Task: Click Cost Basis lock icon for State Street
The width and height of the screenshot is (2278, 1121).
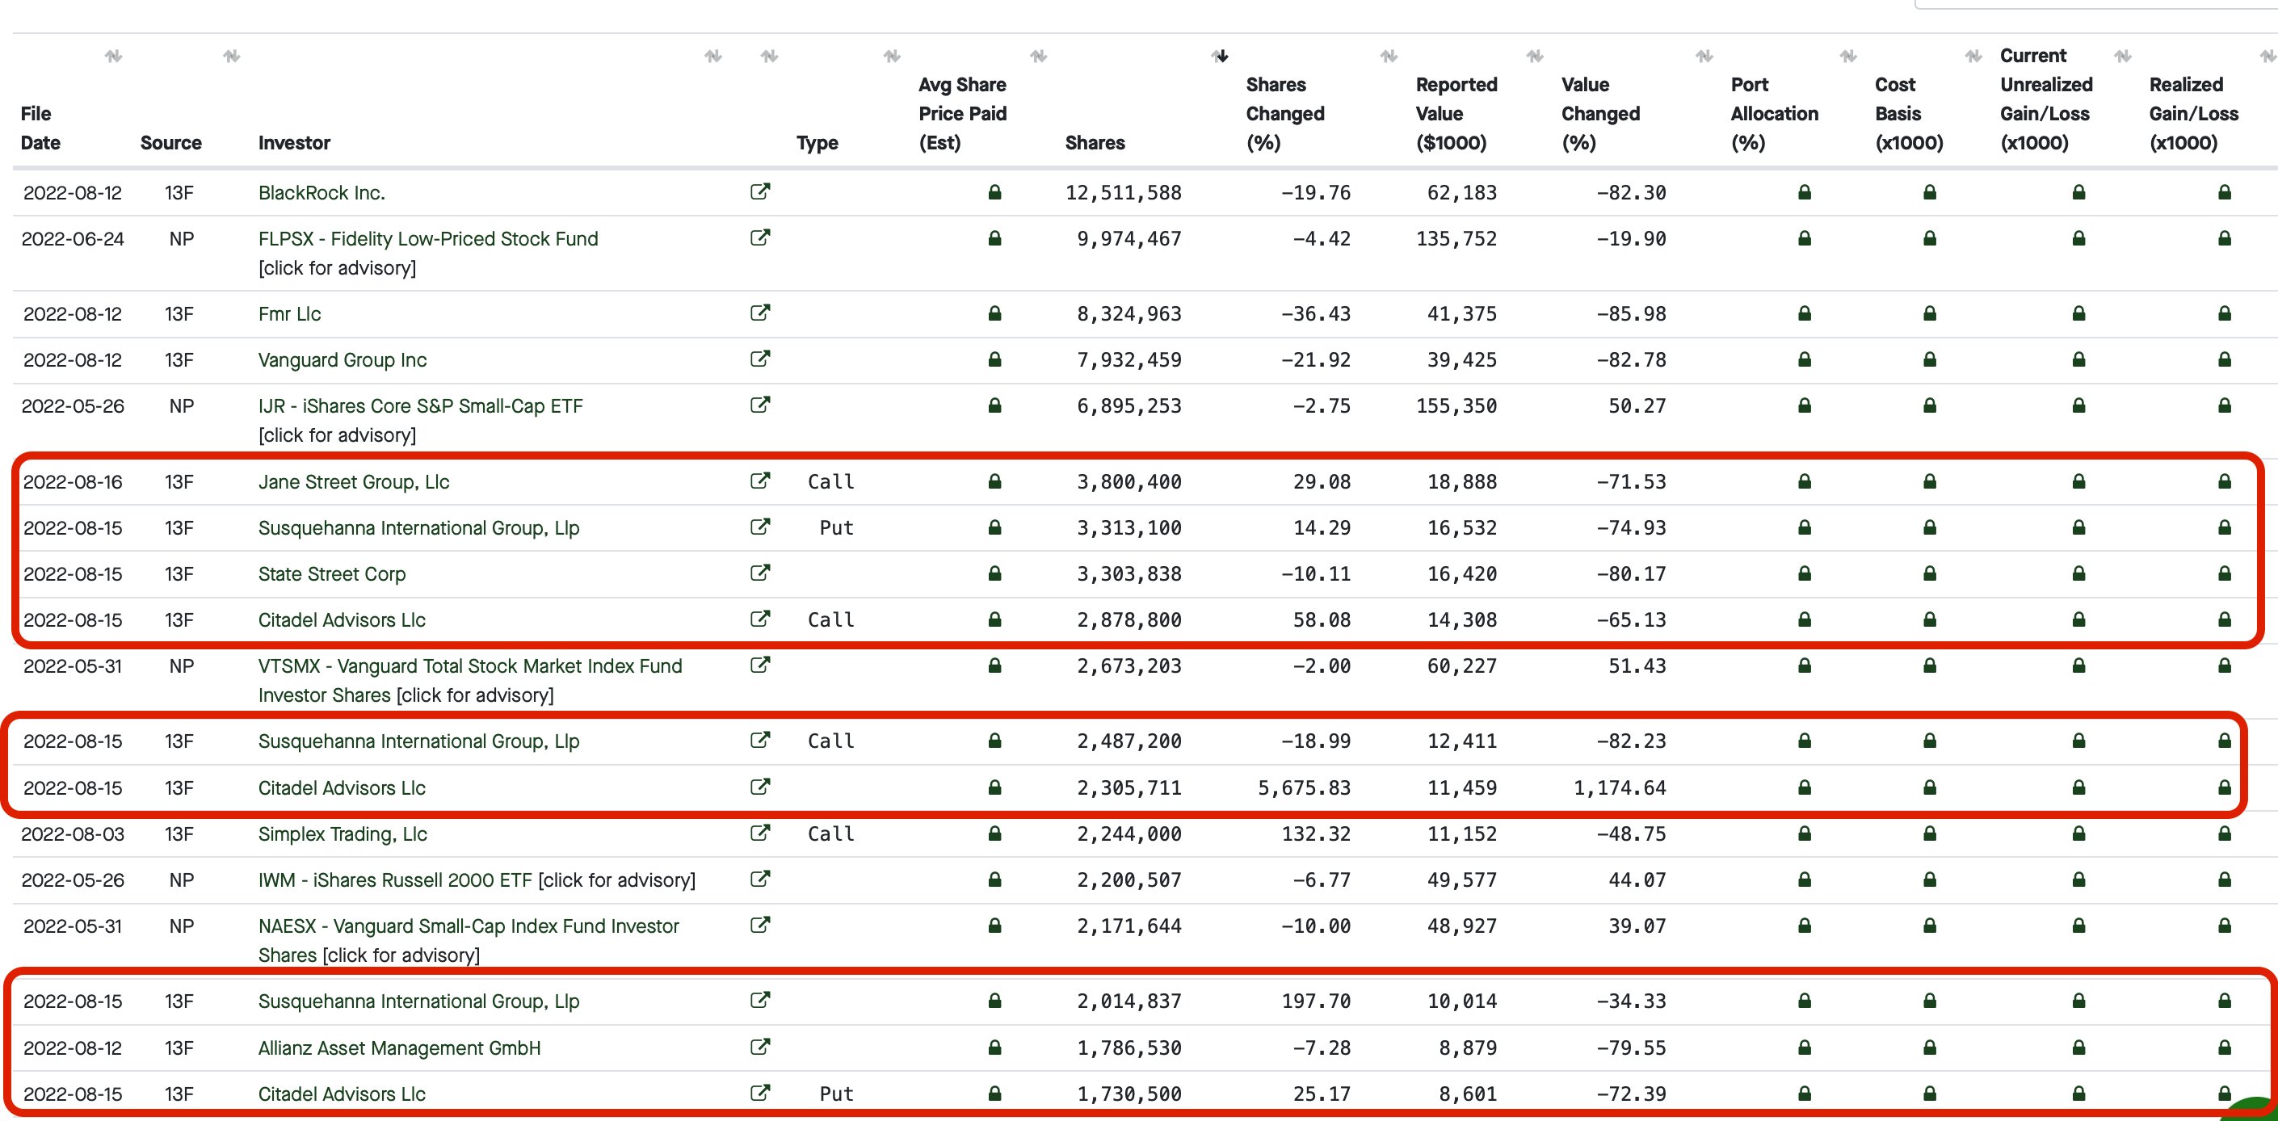Action: click(1930, 573)
